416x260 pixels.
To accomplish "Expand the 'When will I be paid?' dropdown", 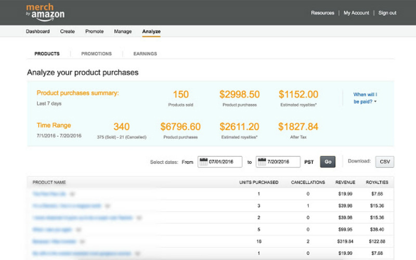I will tap(365, 98).
